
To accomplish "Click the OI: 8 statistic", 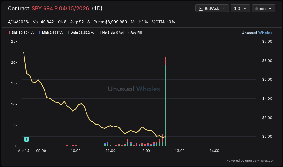I will pos(62,22).
